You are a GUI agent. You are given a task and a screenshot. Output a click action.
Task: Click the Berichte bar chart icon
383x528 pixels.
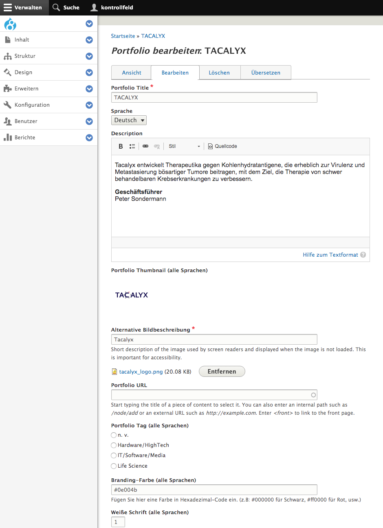[x=7, y=137]
